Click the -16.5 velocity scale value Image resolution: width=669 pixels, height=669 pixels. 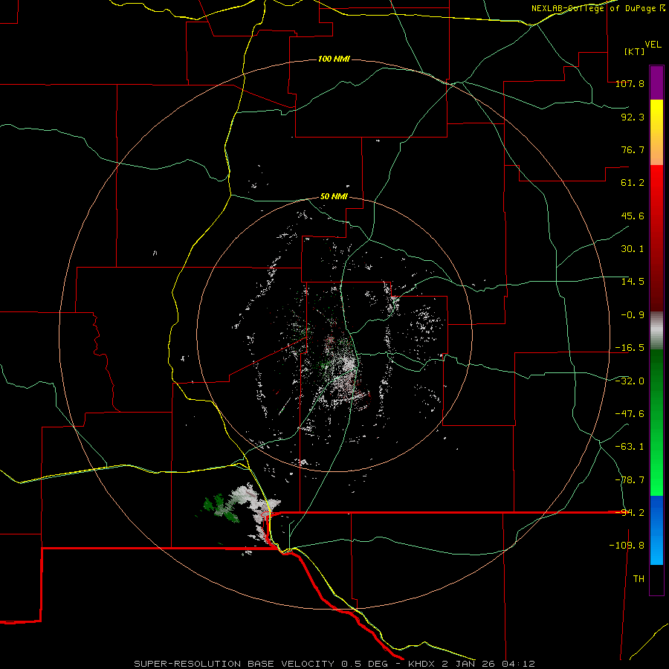pos(630,348)
